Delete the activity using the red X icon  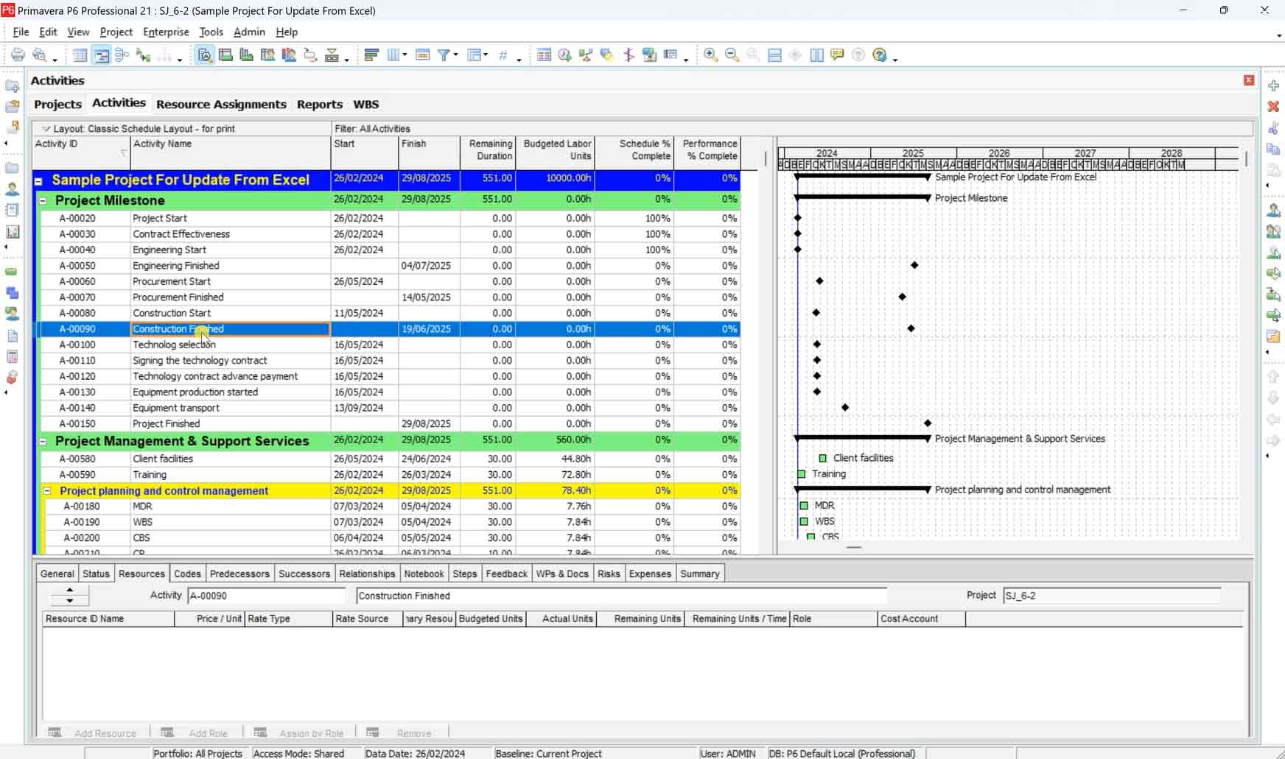click(1273, 107)
